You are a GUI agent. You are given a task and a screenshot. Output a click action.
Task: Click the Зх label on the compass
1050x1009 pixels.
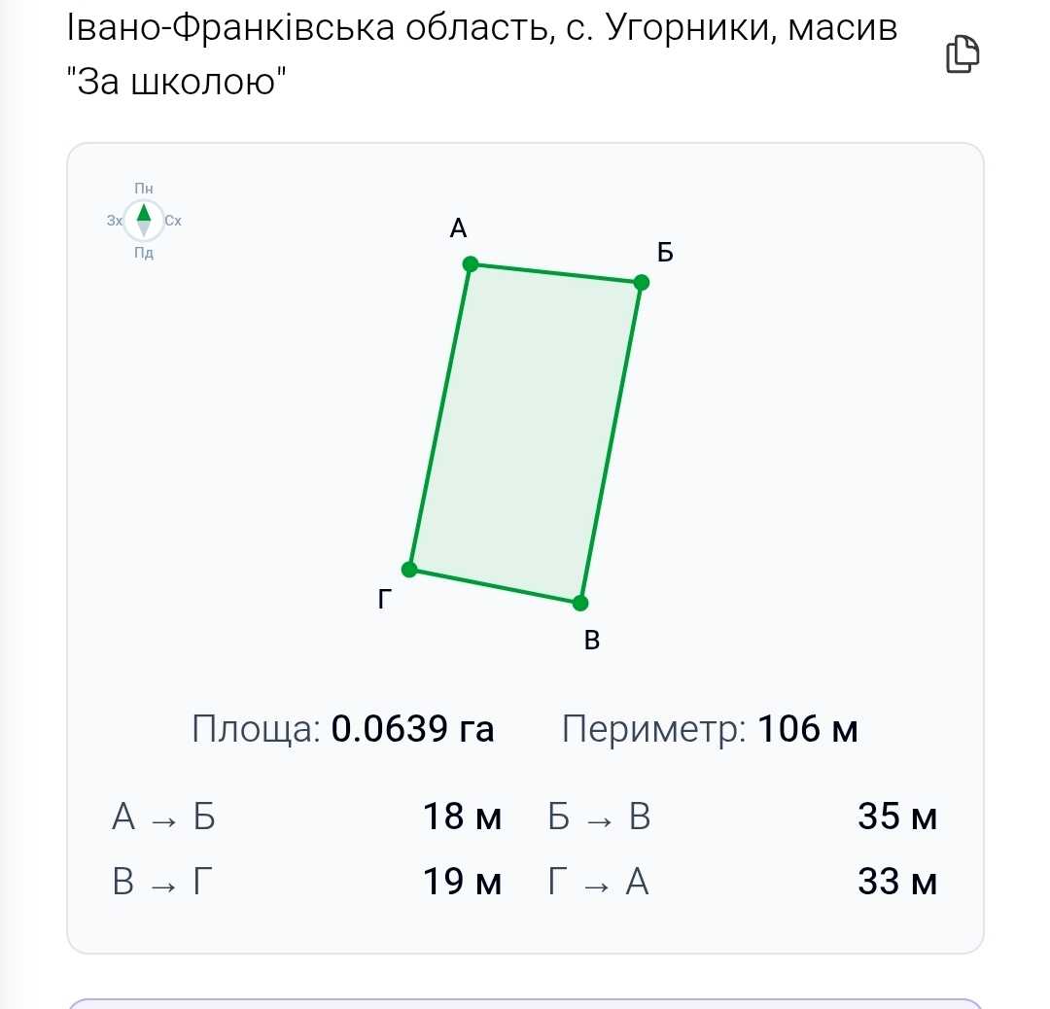coord(115,221)
